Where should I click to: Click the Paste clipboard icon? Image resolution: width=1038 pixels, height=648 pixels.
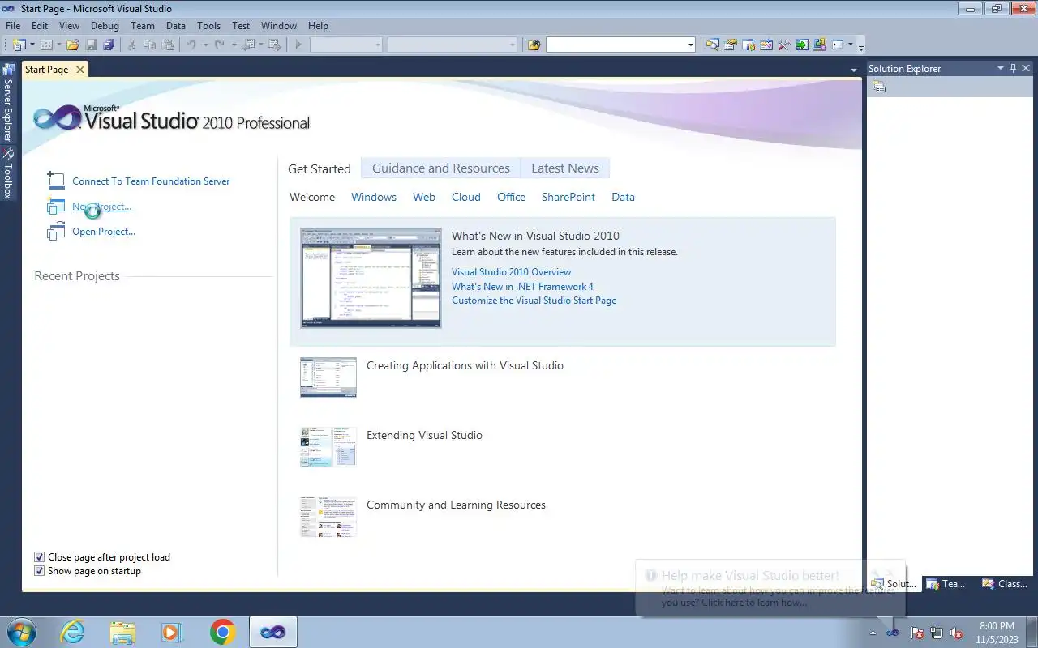pyautogui.click(x=168, y=45)
